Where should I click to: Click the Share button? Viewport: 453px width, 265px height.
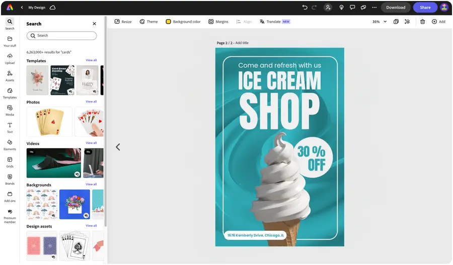425,8
